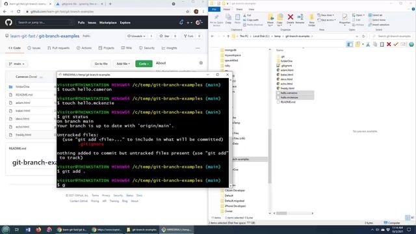Viewport: 416px width, 234px height.
Task: Open freddy.html in the GitHub file list
Action: pyautogui.click(x=23, y=135)
